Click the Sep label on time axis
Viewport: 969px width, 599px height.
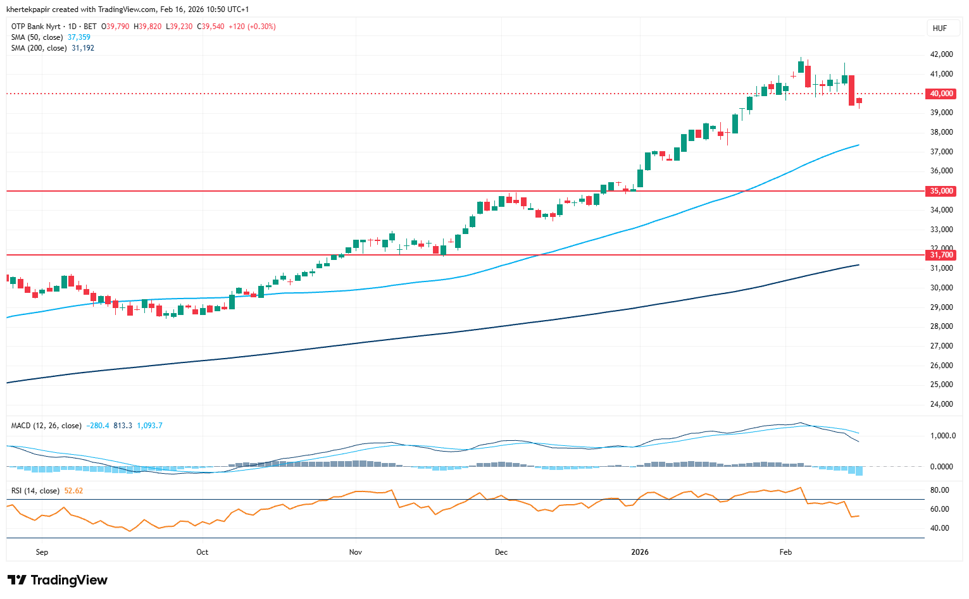(x=42, y=552)
